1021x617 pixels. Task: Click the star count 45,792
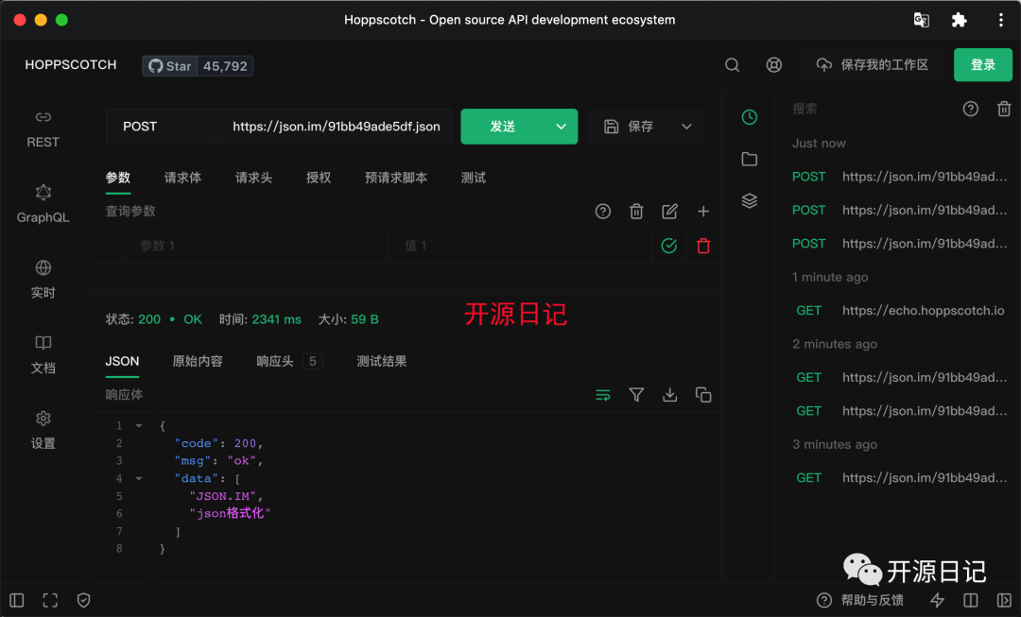click(x=225, y=66)
